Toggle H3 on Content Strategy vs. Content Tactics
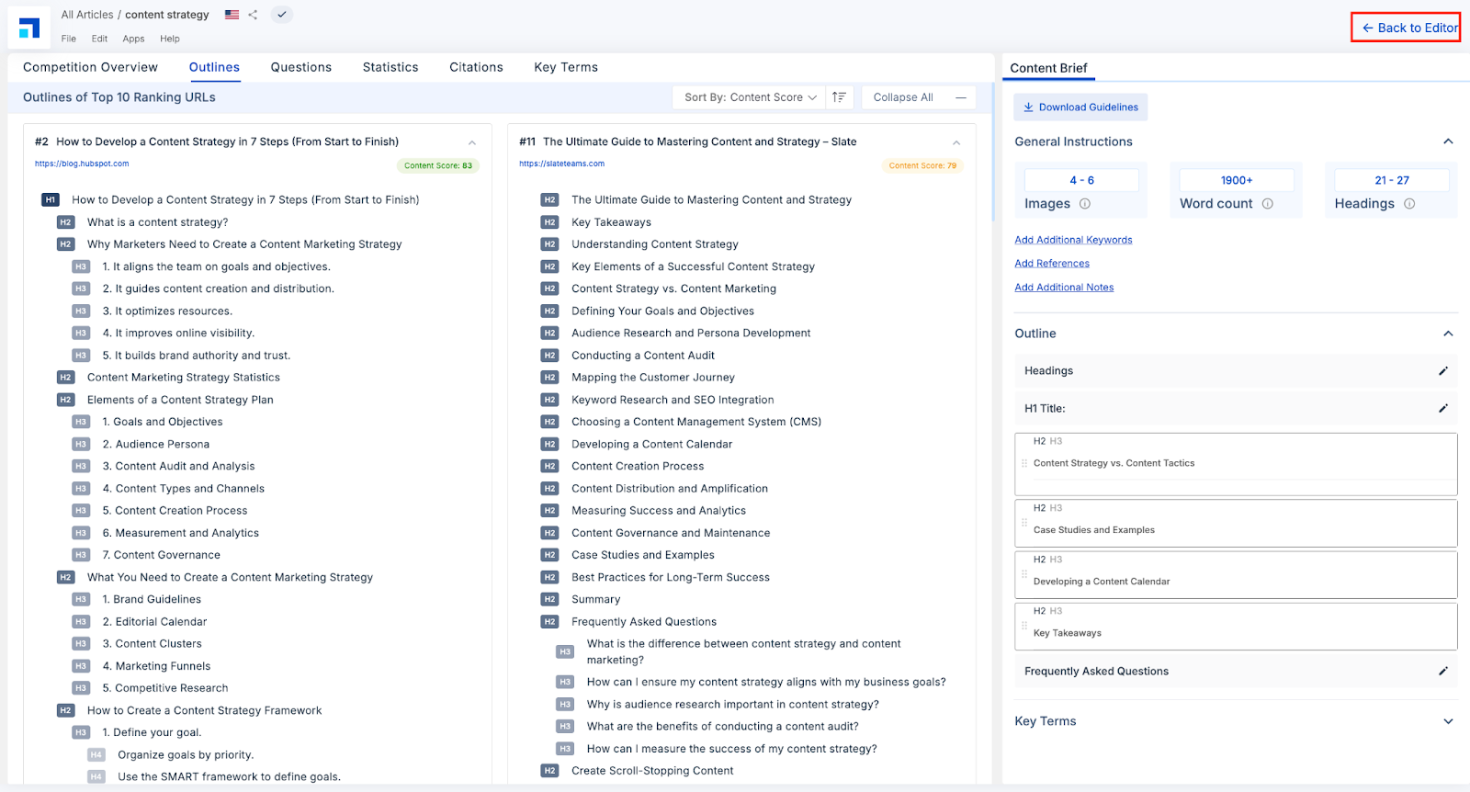The width and height of the screenshot is (1470, 792). (1056, 441)
